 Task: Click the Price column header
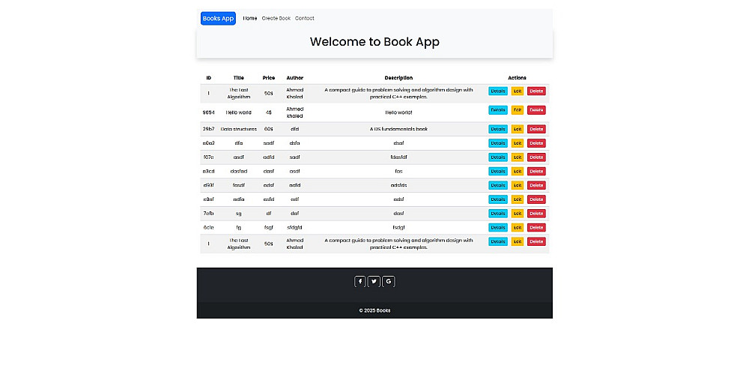point(268,78)
